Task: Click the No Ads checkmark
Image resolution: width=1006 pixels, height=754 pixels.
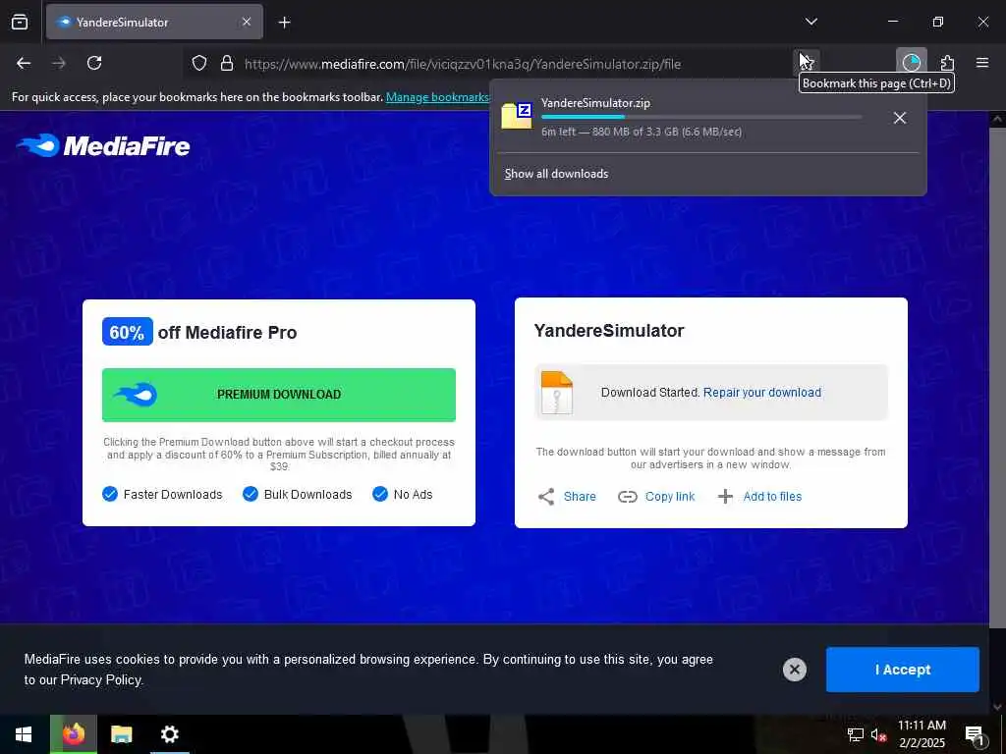Action: [380, 495]
